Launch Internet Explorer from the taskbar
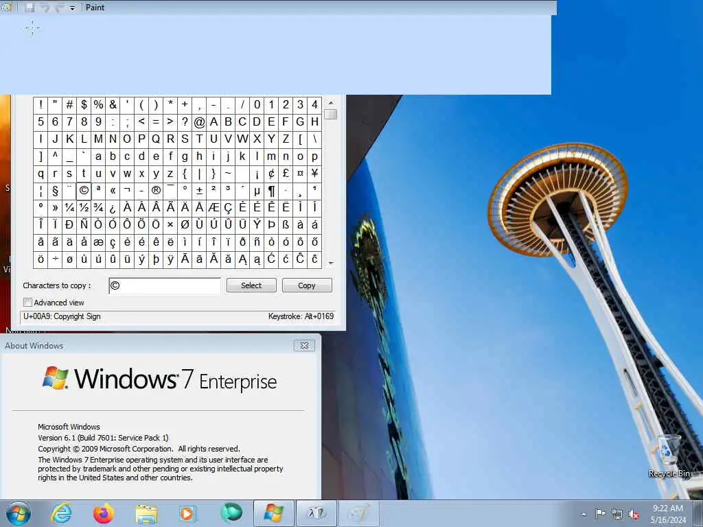703x527 pixels. point(61,513)
